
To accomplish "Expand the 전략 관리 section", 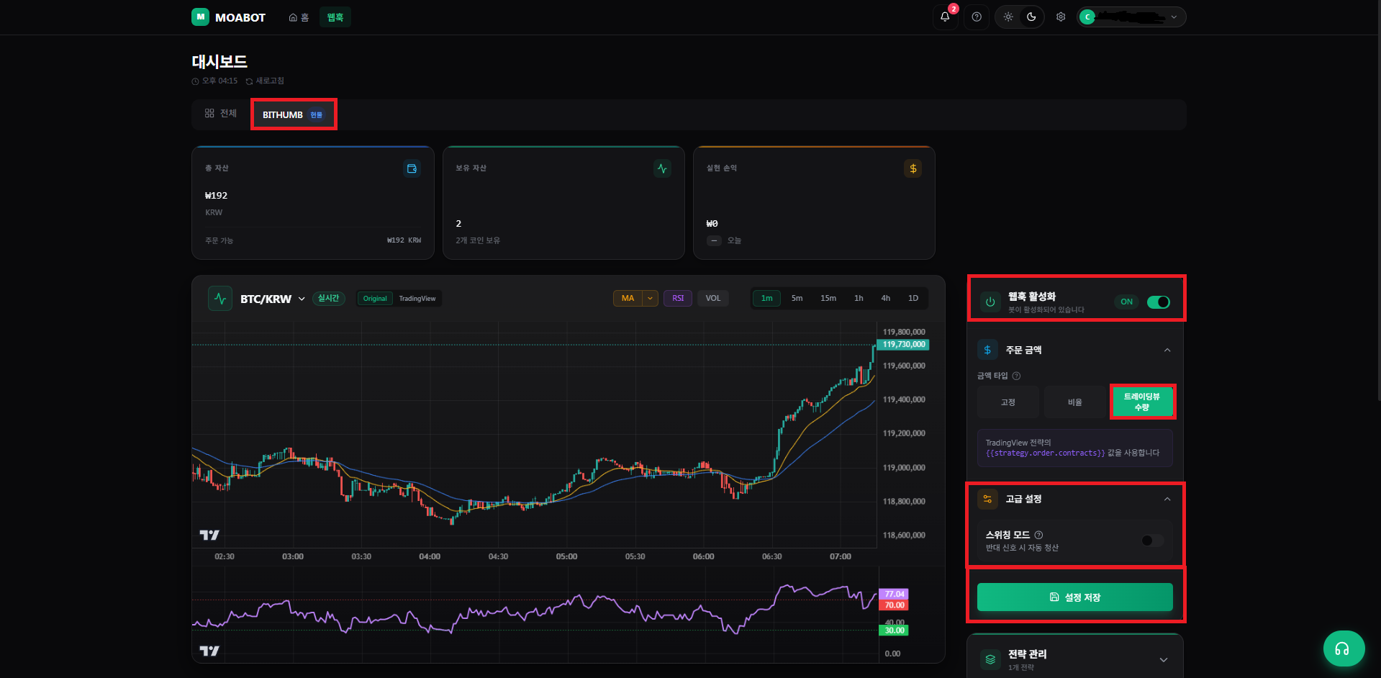I will point(1164,660).
